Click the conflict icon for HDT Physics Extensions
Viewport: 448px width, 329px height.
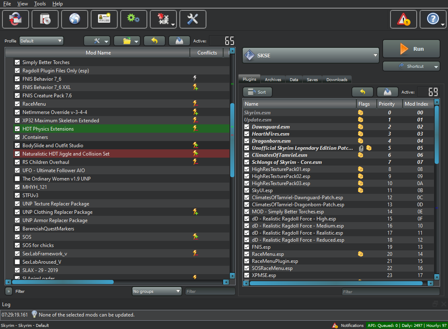[195, 129]
